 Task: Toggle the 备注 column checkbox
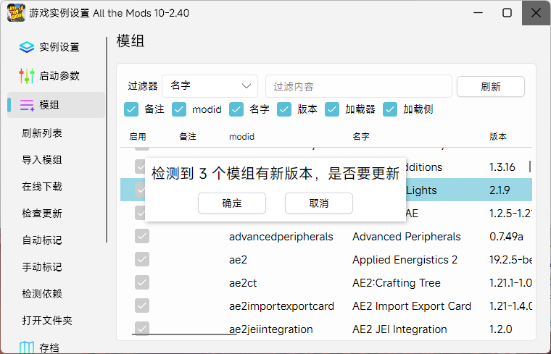pyautogui.click(x=131, y=109)
